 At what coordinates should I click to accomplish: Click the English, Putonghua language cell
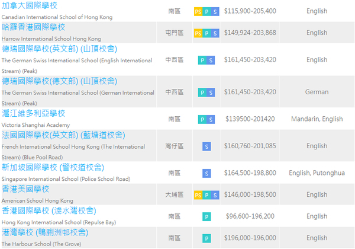pyautogui.click(x=317, y=173)
